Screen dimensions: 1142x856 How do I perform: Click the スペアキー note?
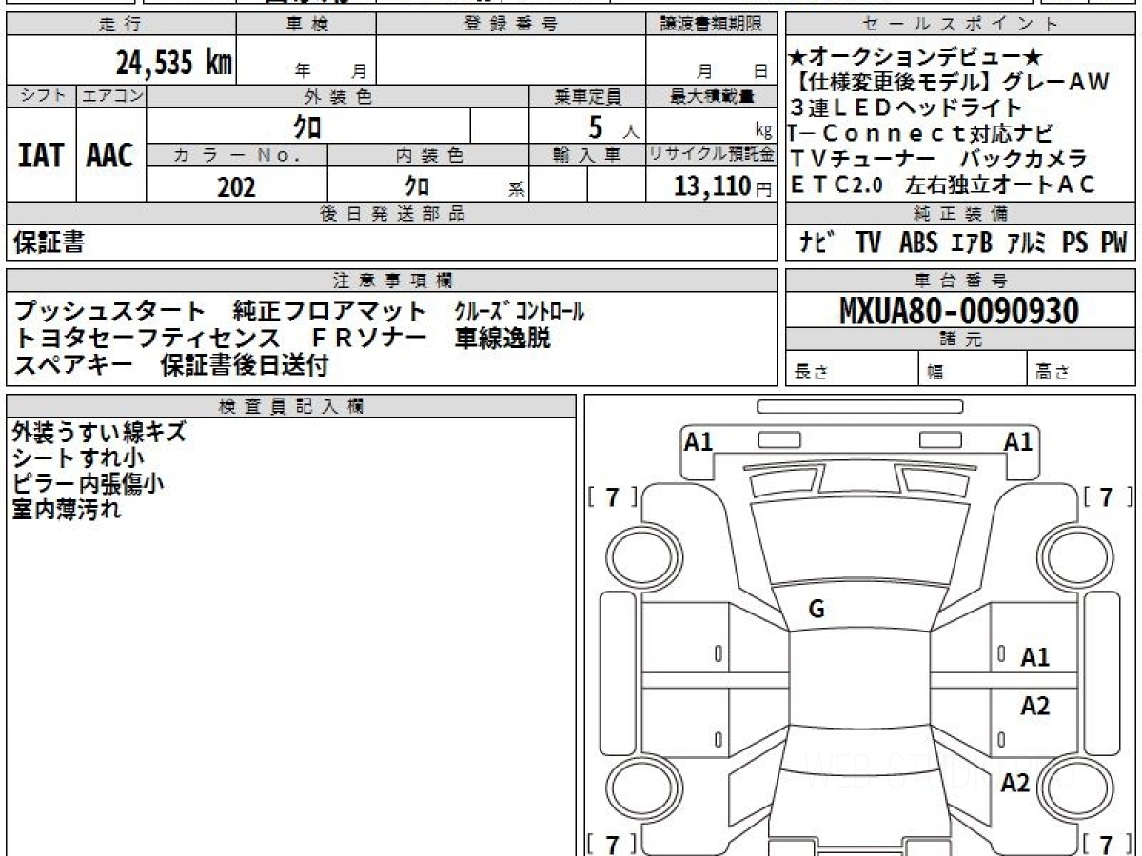point(72,364)
